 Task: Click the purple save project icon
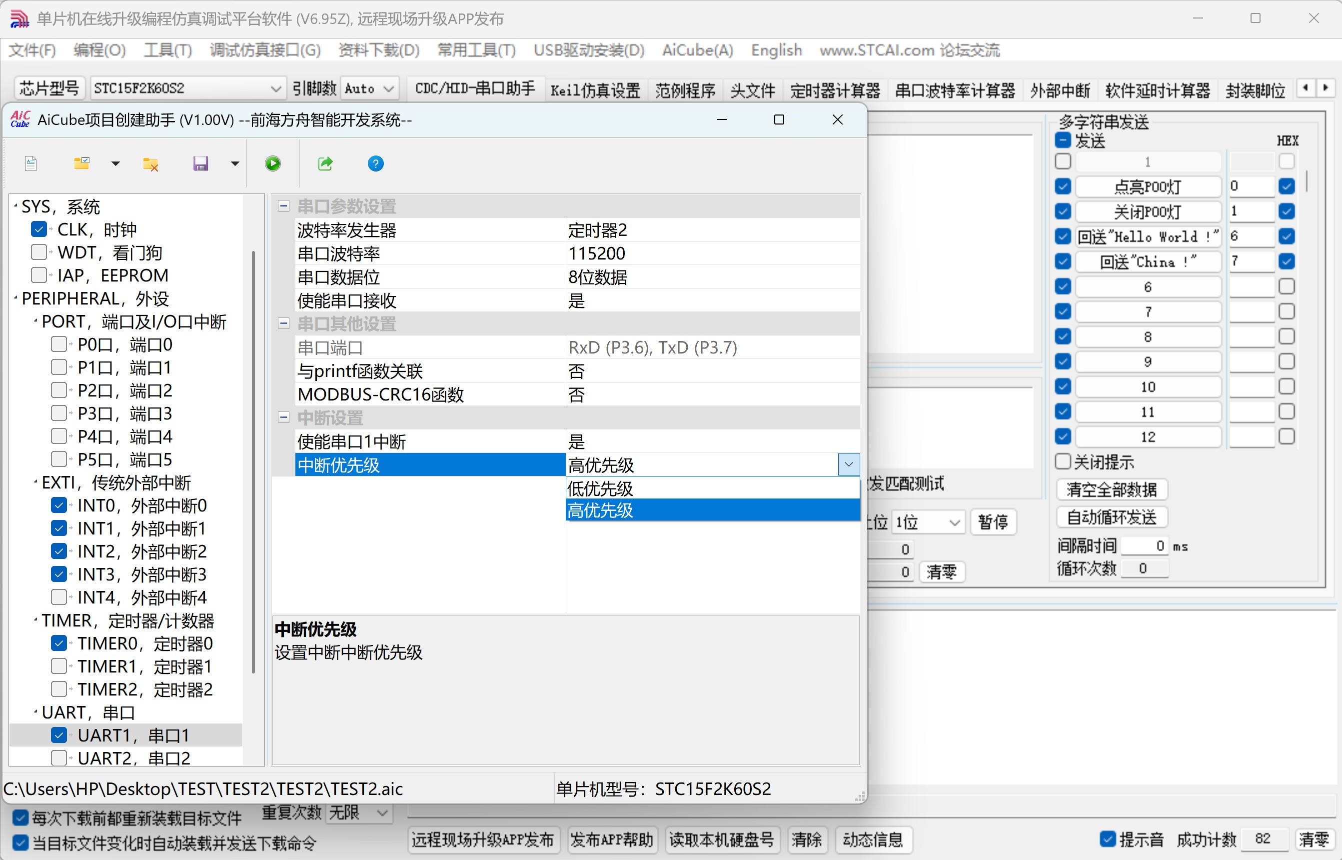[x=200, y=163]
